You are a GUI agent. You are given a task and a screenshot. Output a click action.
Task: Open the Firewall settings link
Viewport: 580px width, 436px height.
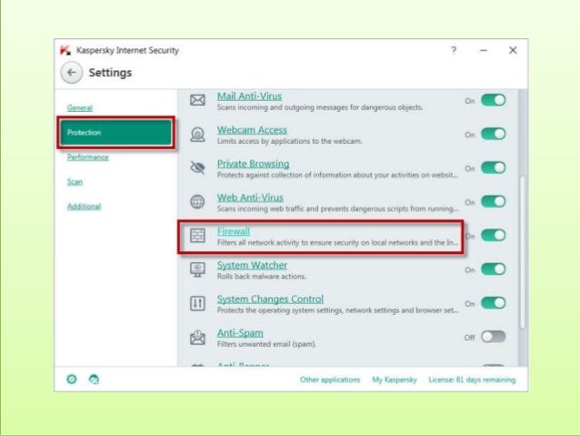pyautogui.click(x=234, y=231)
